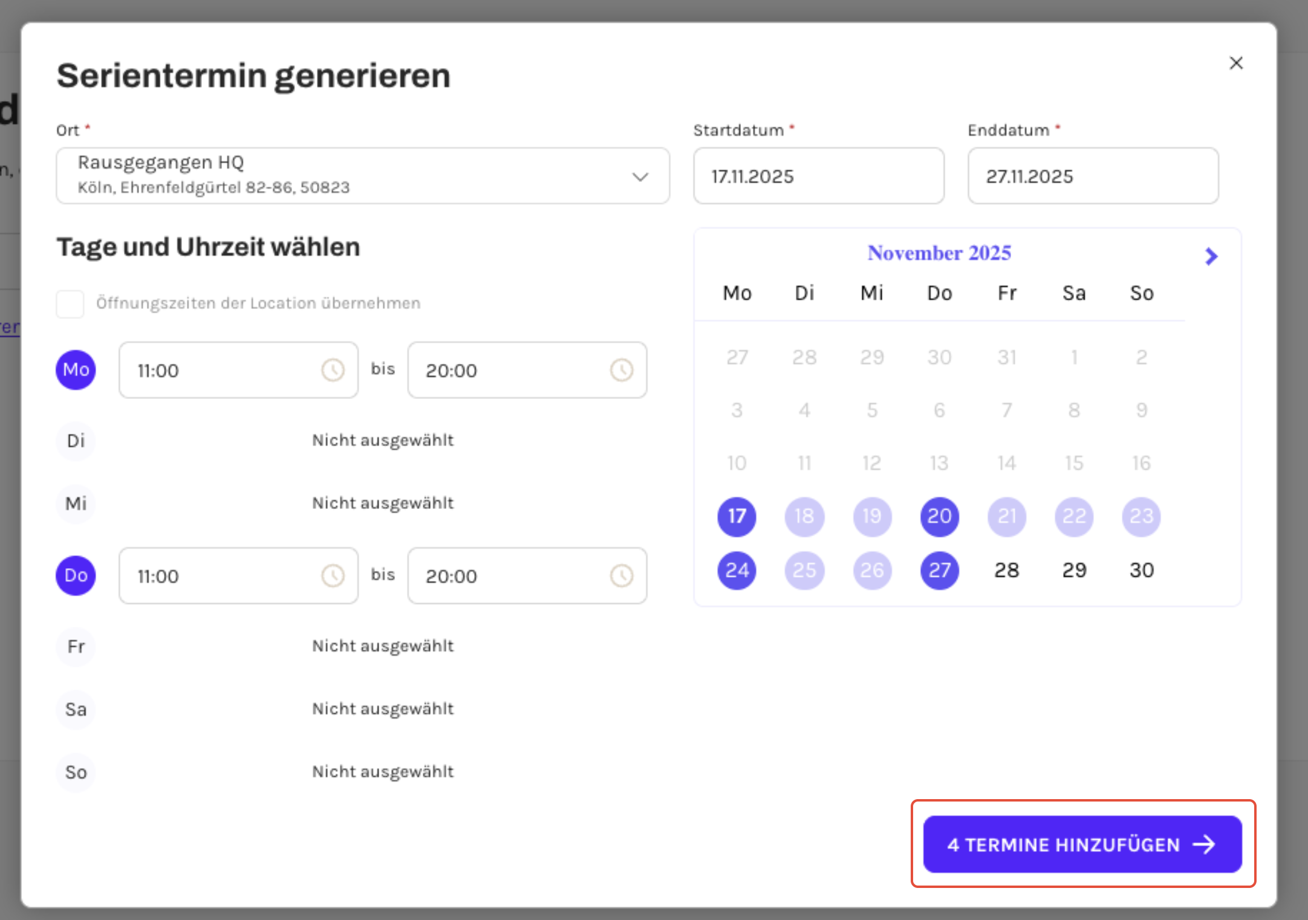Select the Di weekday toggle
This screenshot has width=1308, height=920.
(x=76, y=441)
